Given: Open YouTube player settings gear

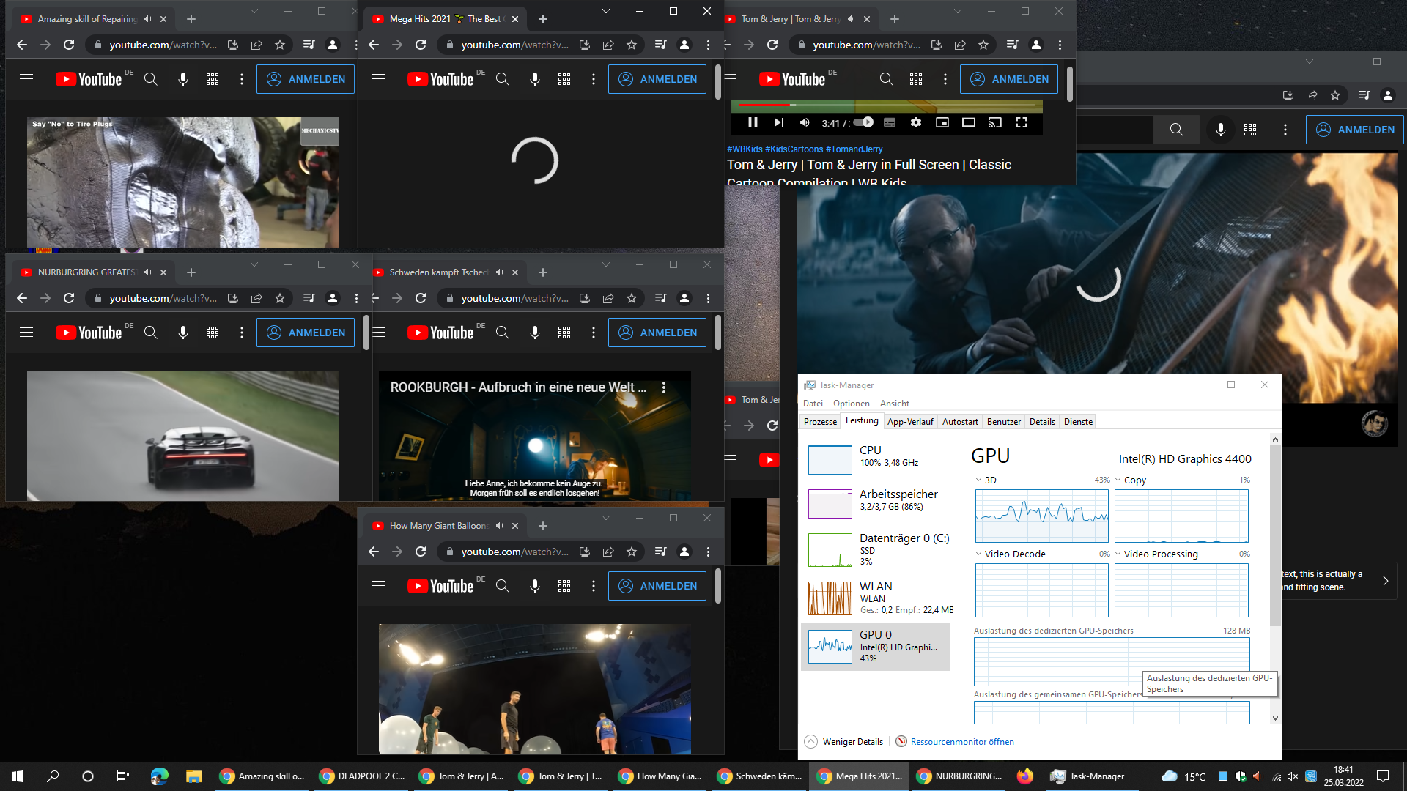Looking at the screenshot, I should coord(916,122).
